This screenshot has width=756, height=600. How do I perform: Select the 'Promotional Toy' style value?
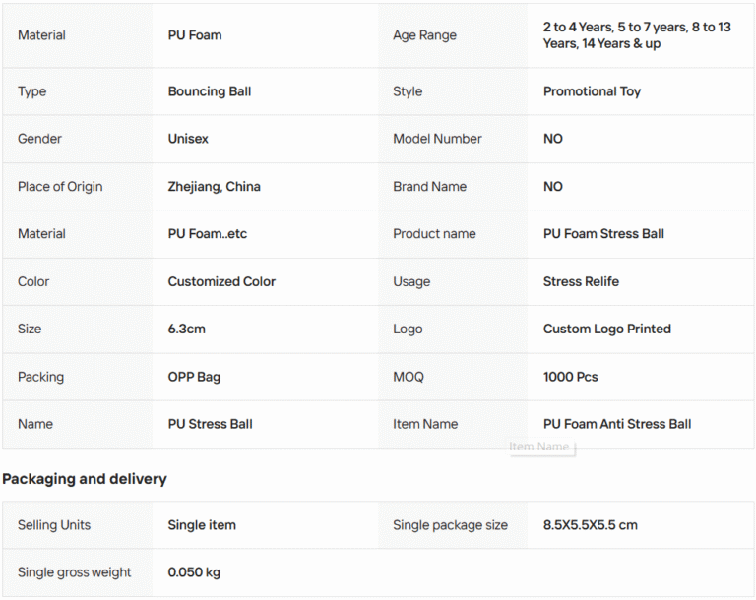pos(592,91)
